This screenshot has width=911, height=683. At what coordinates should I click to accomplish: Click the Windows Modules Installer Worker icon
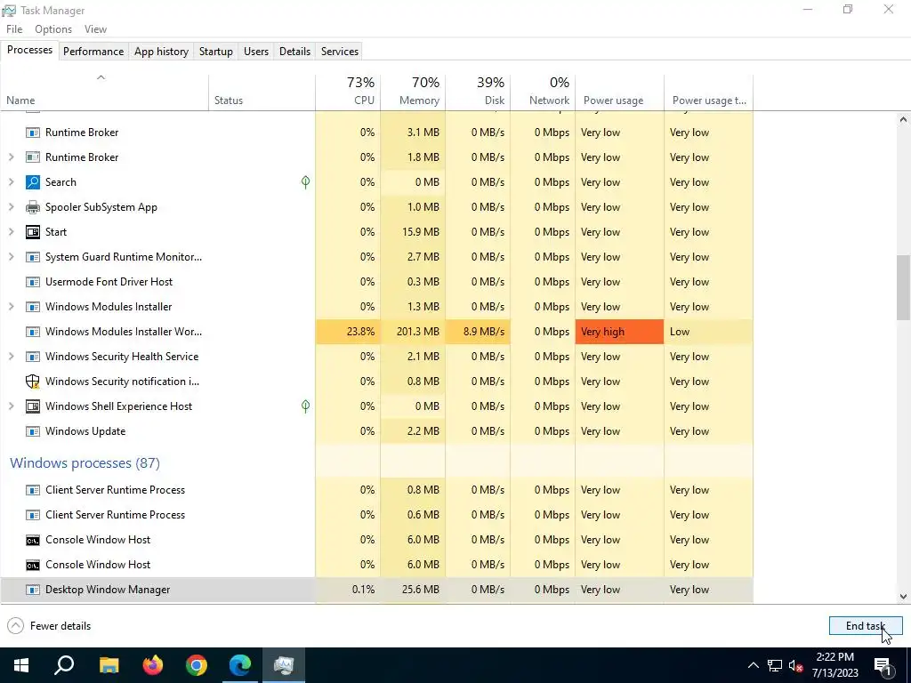(x=33, y=333)
